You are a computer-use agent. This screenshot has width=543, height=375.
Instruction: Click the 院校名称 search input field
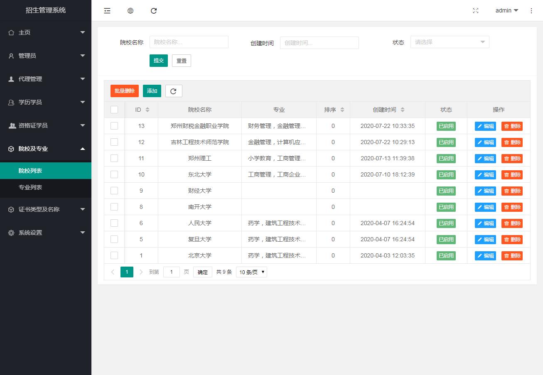pos(189,42)
